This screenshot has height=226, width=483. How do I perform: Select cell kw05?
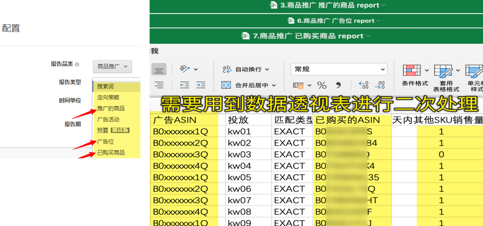pyautogui.click(x=248, y=177)
